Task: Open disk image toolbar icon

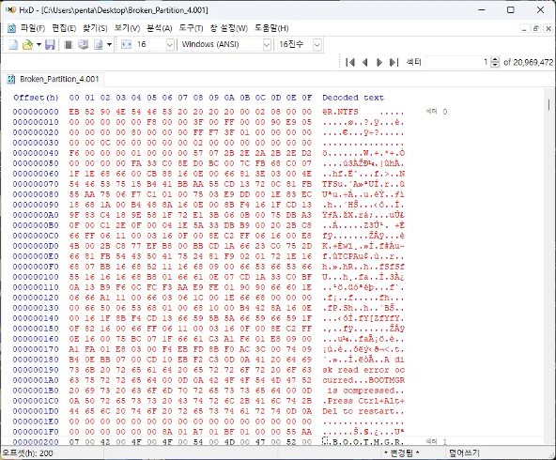Action: click(99, 45)
